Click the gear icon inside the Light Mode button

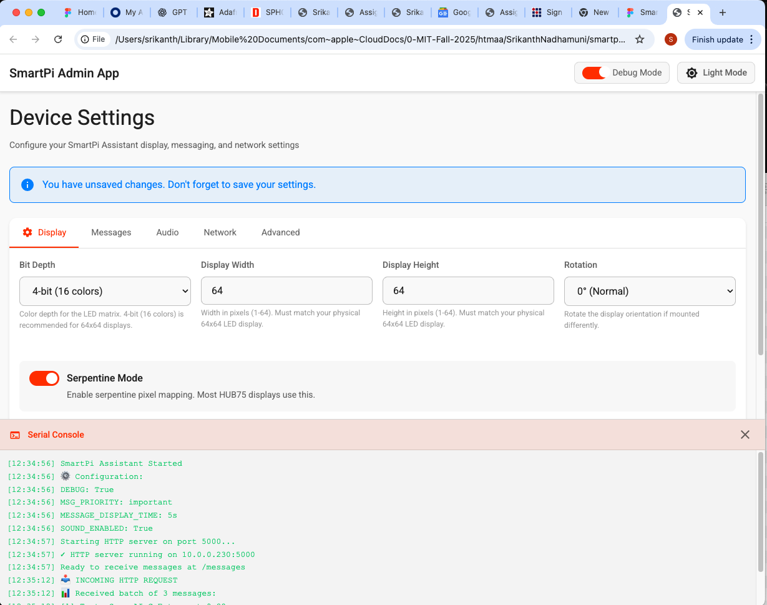691,72
